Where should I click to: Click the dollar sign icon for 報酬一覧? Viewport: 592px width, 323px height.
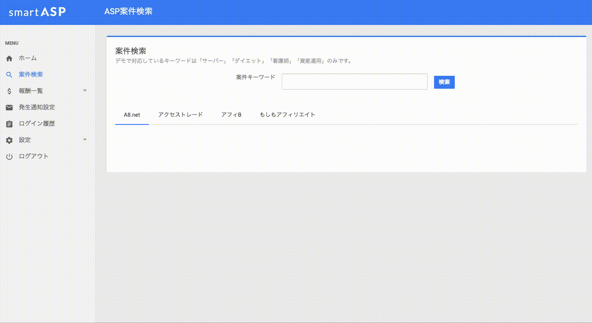[9, 91]
